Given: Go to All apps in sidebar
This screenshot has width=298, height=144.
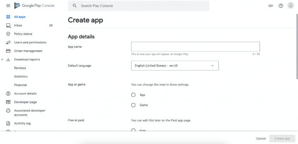Looking at the screenshot, I should [20, 17].
